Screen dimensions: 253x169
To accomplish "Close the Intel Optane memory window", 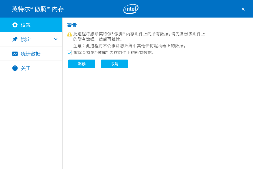I will tap(243, 9).
